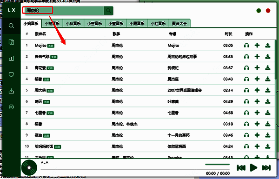Click the 歌曲名 column header
The width and height of the screenshot is (279, 179).
(x=40, y=34)
